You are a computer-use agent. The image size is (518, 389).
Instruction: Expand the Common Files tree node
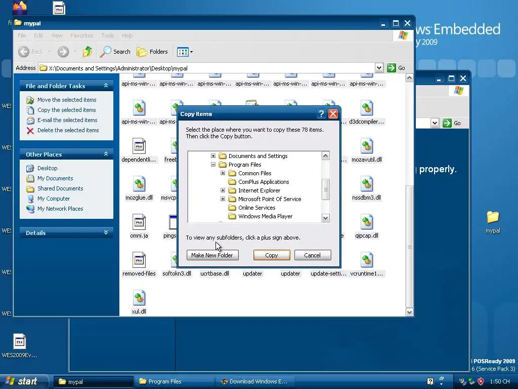(x=223, y=173)
